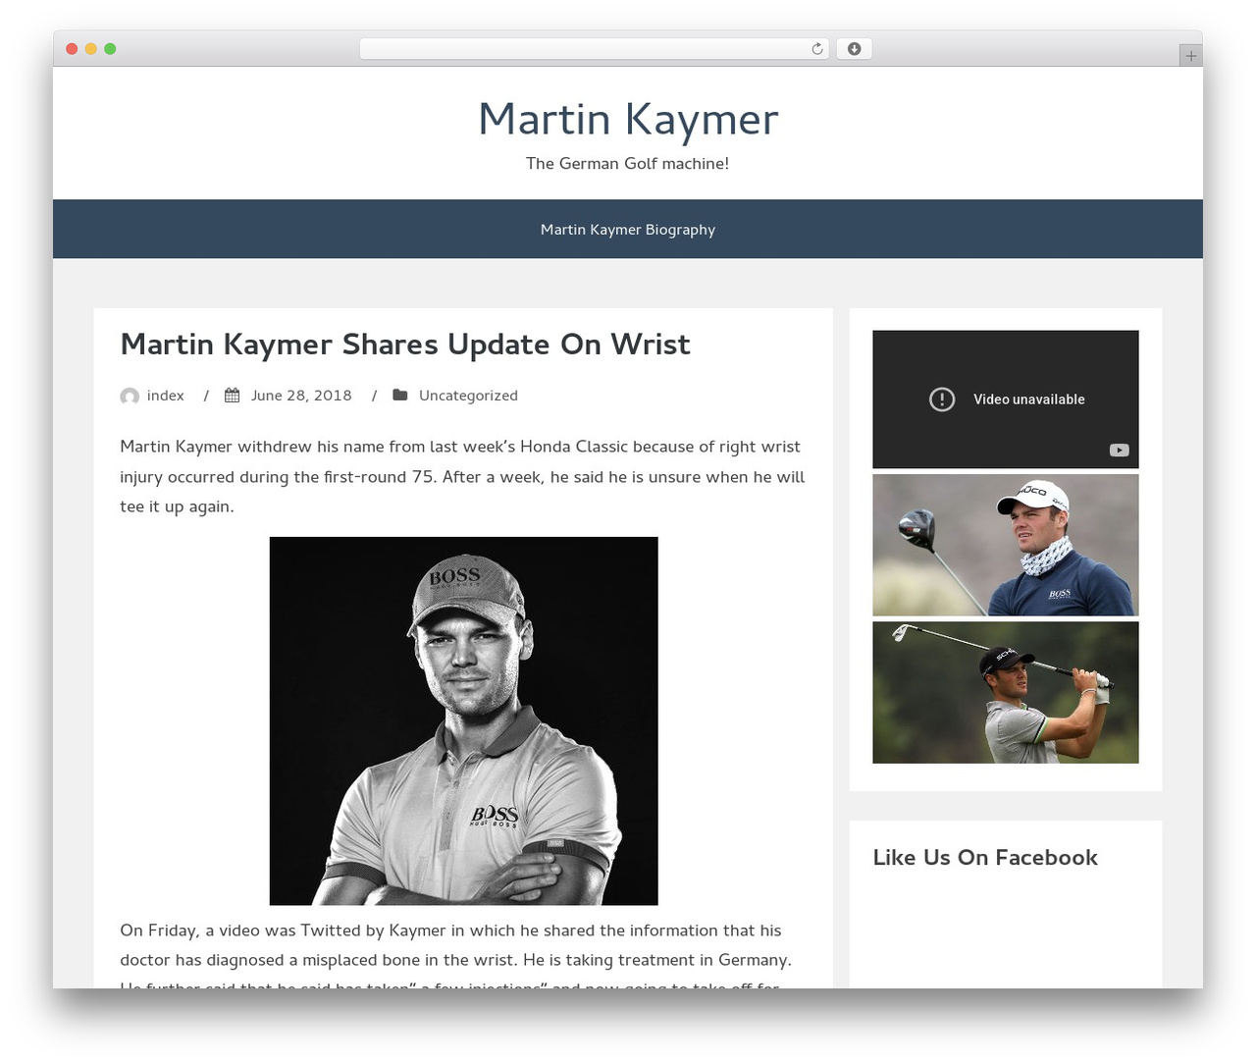Viewport: 1256px width, 1064px height.
Task: Click the Like Us On Facebook heading
Action: pos(985,858)
